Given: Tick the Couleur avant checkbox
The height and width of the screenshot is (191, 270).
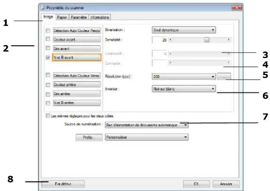Looking at the screenshot, I should tap(48, 39).
